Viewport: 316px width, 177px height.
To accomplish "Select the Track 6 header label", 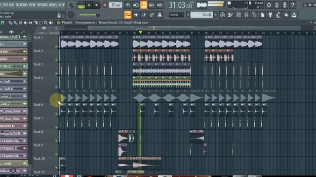I will point(39,105).
